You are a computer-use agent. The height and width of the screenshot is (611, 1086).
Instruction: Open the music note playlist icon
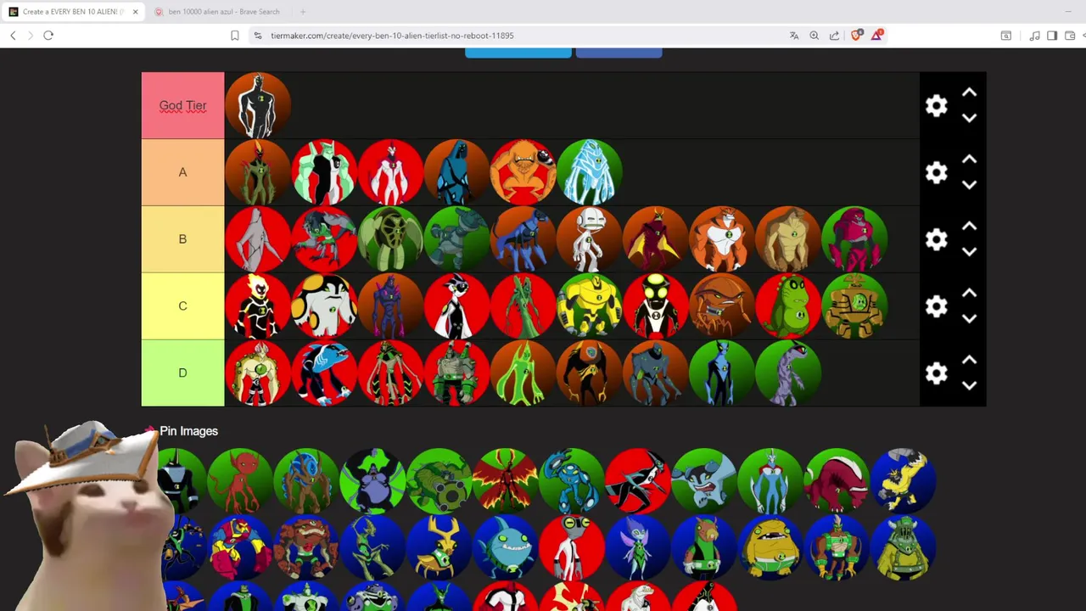click(x=1034, y=36)
